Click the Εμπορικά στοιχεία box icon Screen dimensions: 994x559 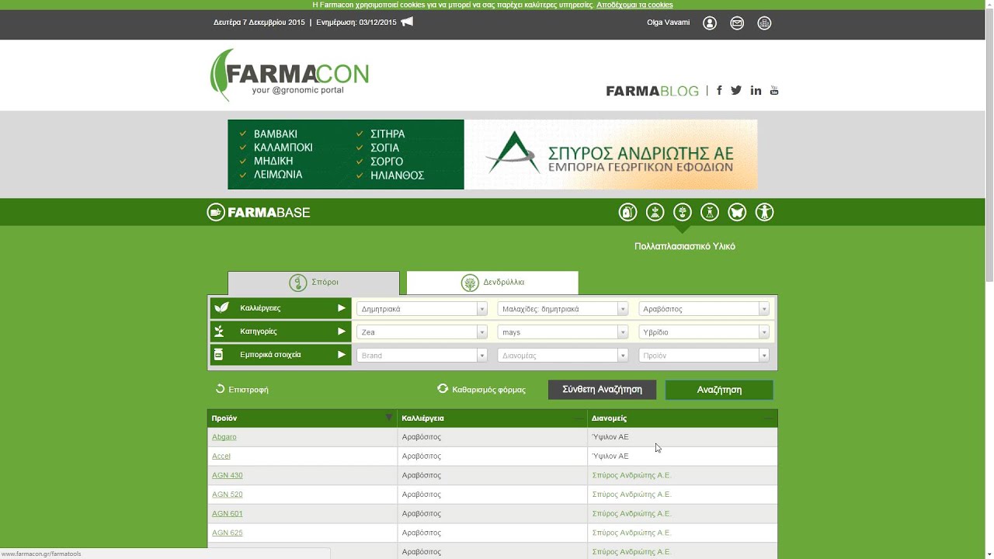[x=218, y=355]
